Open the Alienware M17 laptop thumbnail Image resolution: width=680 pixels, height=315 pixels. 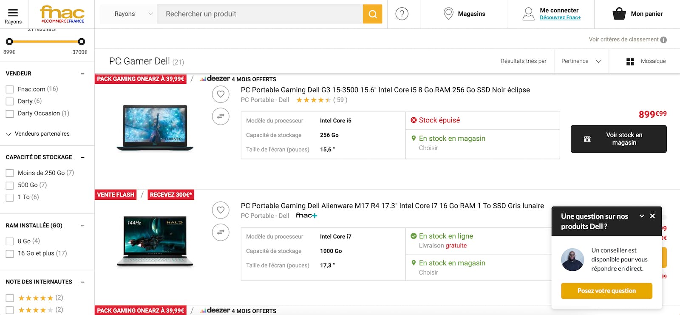pyautogui.click(x=155, y=242)
